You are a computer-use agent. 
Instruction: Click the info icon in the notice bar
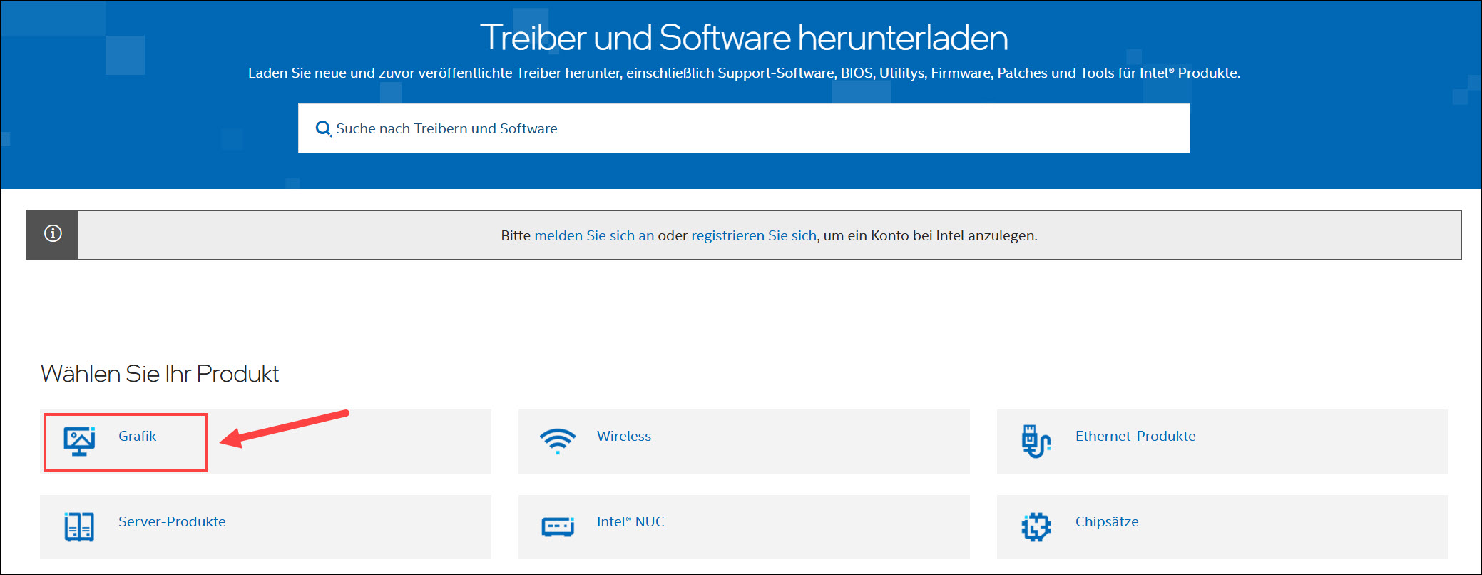point(53,234)
